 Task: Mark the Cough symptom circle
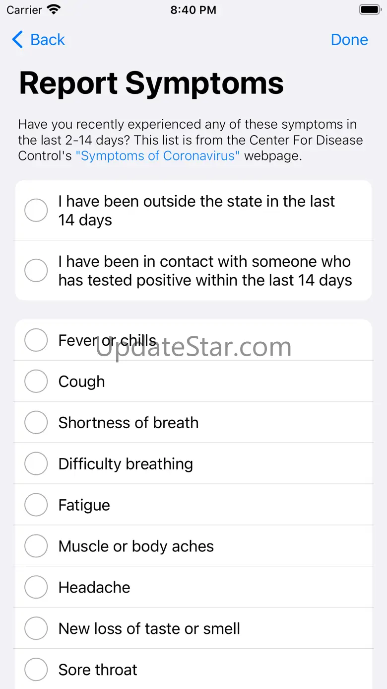(36, 382)
